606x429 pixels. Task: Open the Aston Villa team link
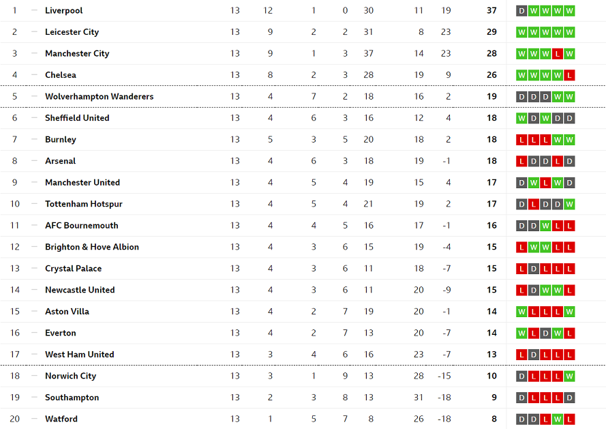[x=67, y=312]
